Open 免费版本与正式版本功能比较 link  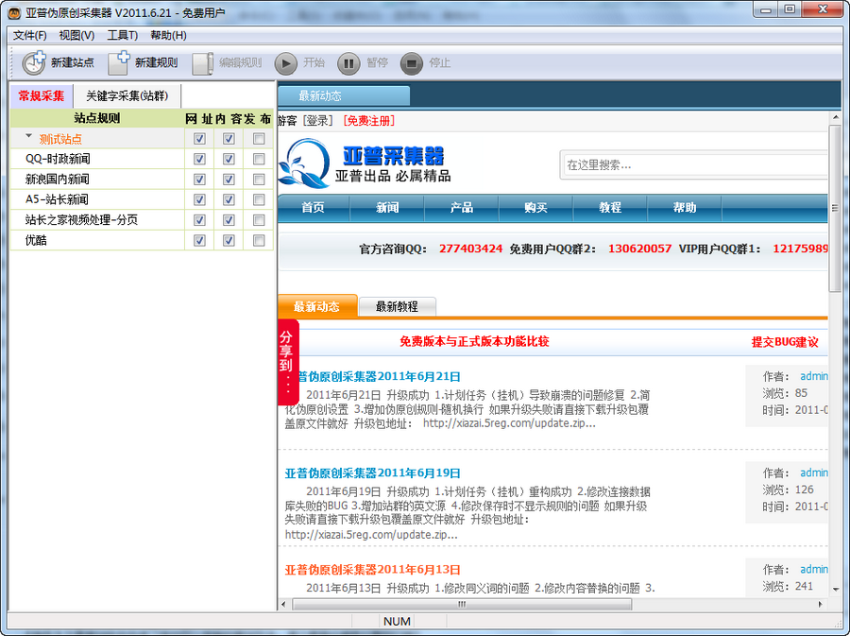pyautogui.click(x=474, y=341)
